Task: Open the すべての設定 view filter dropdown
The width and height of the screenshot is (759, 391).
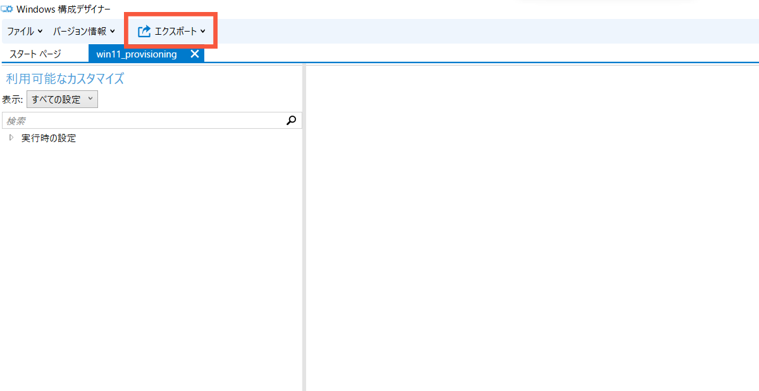Action: point(61,99)
